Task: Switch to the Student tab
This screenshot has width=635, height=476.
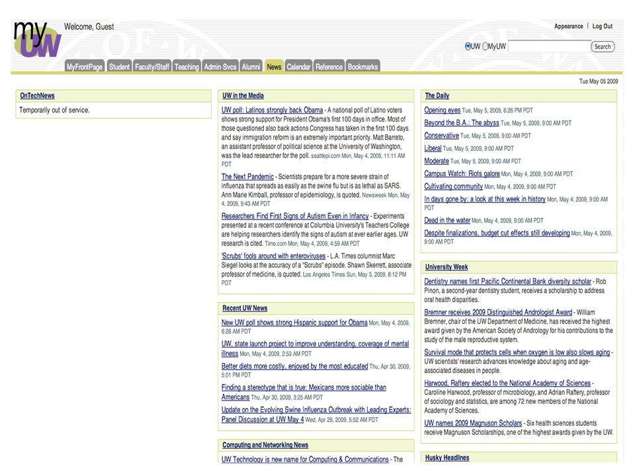Action: (119, 66)
